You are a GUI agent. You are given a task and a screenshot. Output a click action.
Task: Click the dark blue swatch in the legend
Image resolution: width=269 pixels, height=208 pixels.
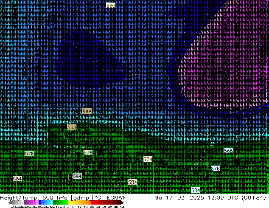click(x=40, y=202)
